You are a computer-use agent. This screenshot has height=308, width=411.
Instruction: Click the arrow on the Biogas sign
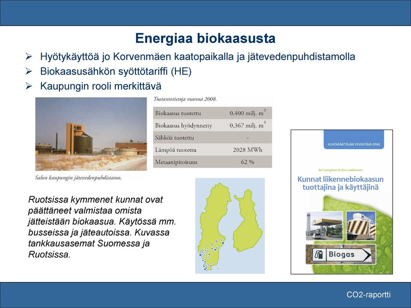coord(366,255)
